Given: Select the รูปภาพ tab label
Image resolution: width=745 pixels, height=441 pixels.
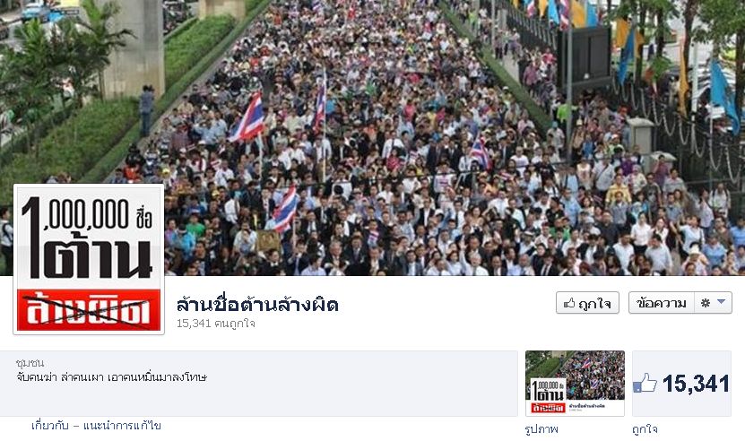Looking at the screenshot, I should (541, 429).
